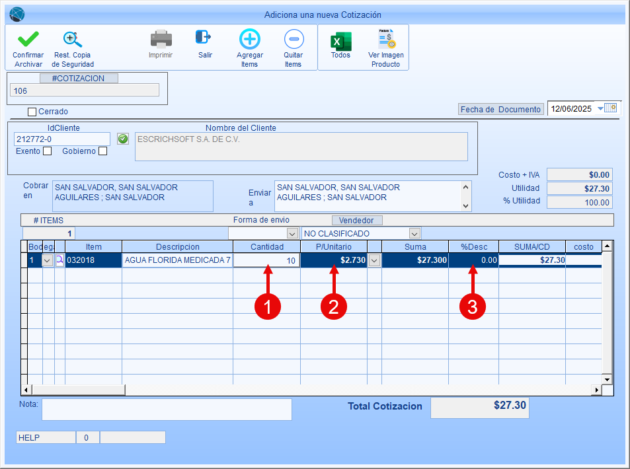Select the unit price cell $2.730

tap(335, 260)
